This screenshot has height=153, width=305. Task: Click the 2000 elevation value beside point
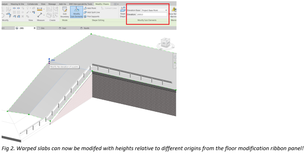53,60
